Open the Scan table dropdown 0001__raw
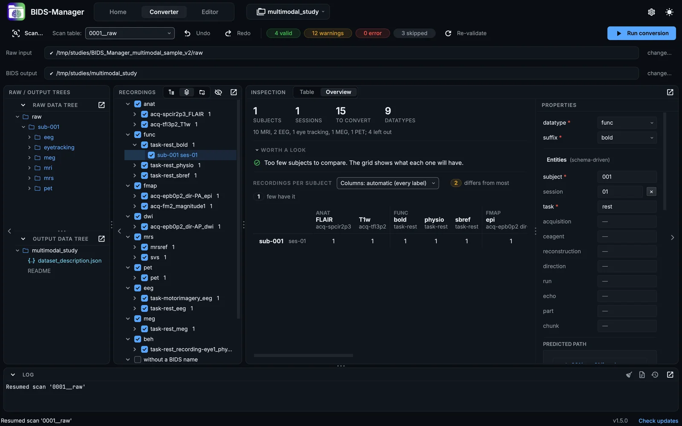The height and width of the screenshot is (426, 682). (x=130, y=33)
